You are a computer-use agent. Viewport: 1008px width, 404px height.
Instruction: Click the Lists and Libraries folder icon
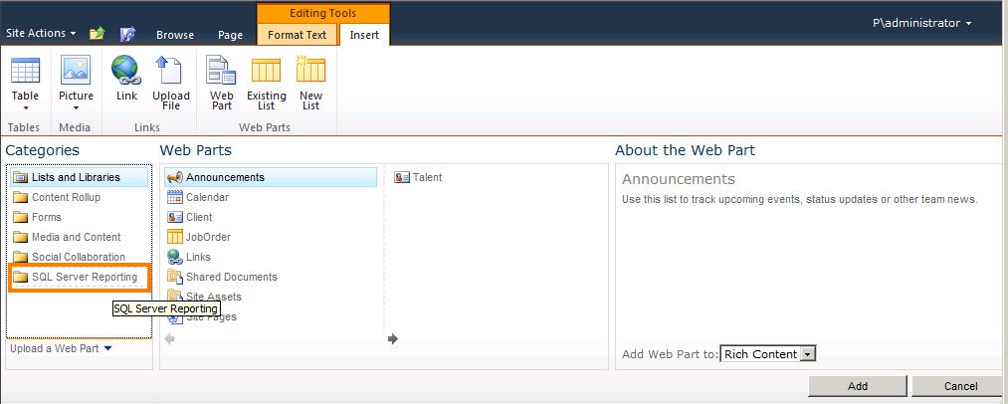pyautogui.click(x=21, y=177)
